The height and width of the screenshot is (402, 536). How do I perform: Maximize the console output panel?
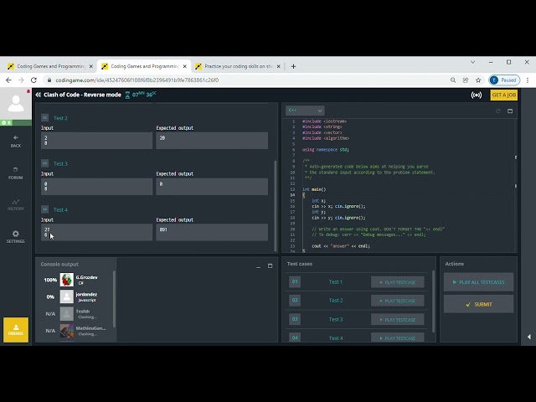click(x=270, y=266)
